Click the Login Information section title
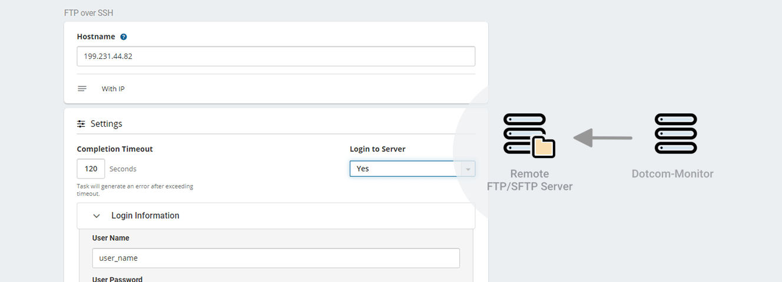The height and width of the screenshot is (282, 782). [145, 216]
